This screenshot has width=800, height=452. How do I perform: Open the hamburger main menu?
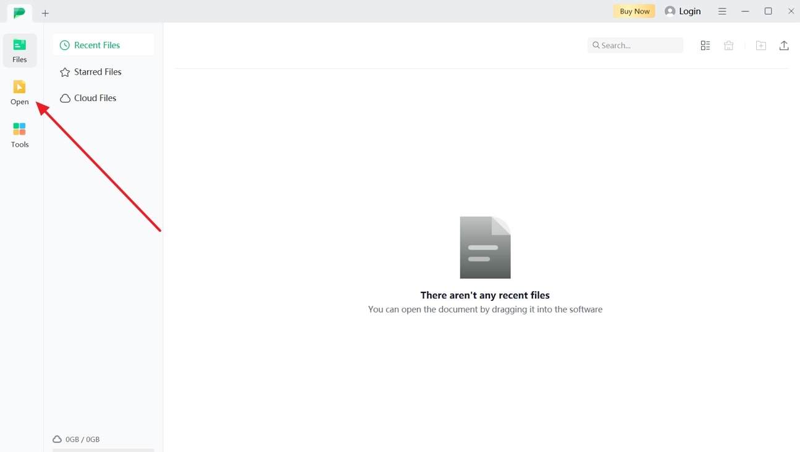[722, 10]
